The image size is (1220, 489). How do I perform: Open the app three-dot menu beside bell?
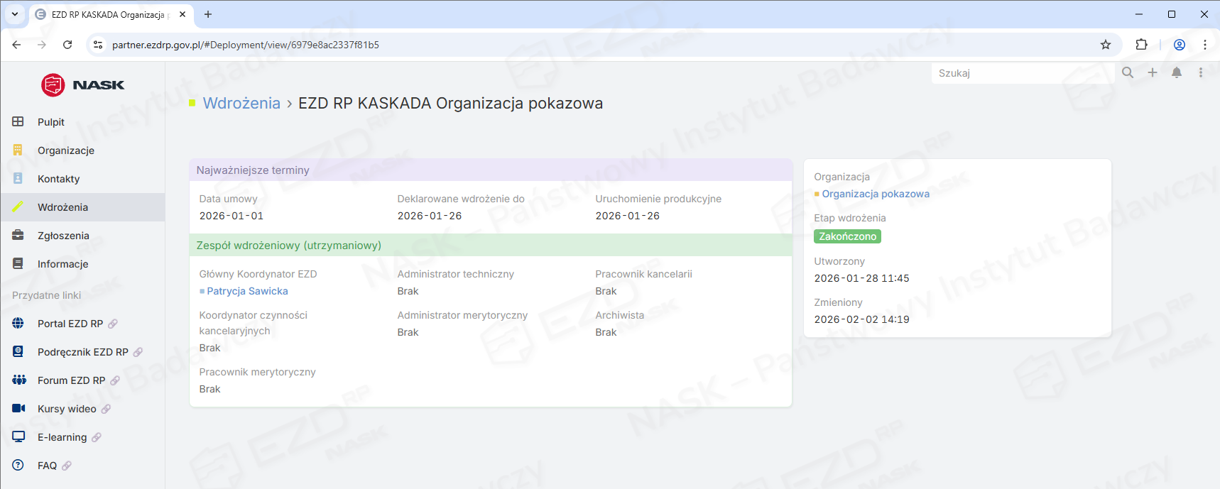[x=1201, y=72]
